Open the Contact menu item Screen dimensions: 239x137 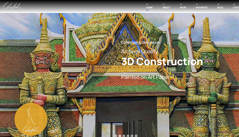click(236, 7)
